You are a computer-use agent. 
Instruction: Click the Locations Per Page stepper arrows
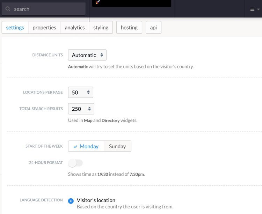point(88,92)
